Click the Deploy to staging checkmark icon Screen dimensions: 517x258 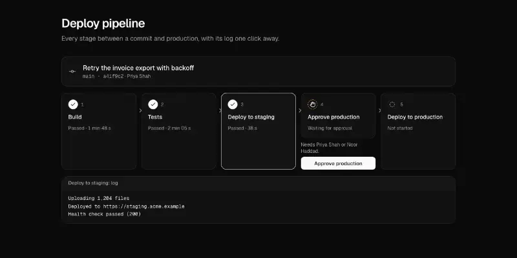[x=233, y=104]
